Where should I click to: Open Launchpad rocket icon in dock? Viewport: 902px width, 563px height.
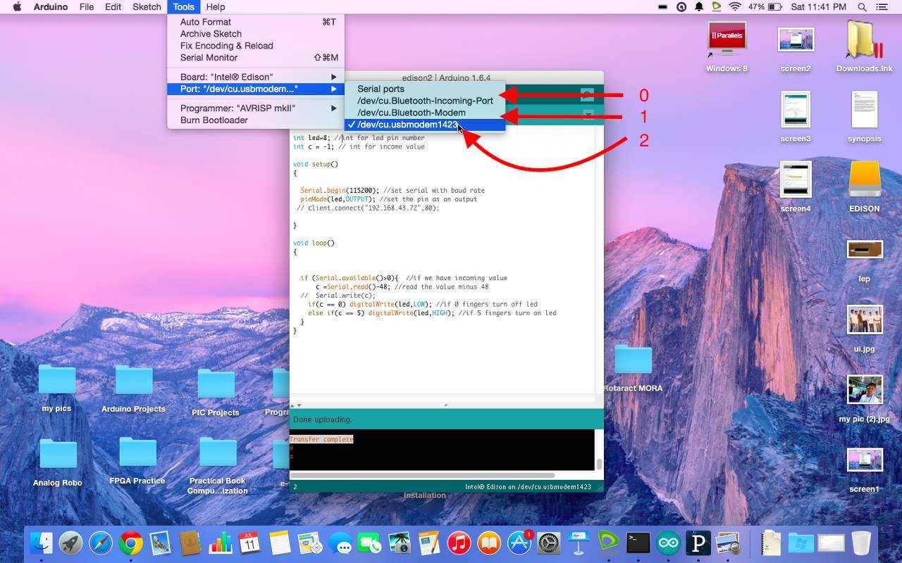click(x=70, y=543)
